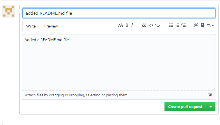The height and width of the screenshot is (125, 220).
Task: Click the attach files by dragging link
Action: pyautogui.click(x=77, y=95)
